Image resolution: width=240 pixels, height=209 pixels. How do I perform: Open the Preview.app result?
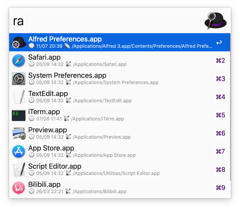(119, 133)
